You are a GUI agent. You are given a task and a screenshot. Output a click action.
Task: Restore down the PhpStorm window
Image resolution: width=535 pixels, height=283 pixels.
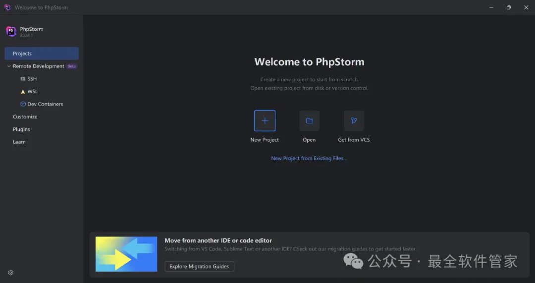coord(509,7)
